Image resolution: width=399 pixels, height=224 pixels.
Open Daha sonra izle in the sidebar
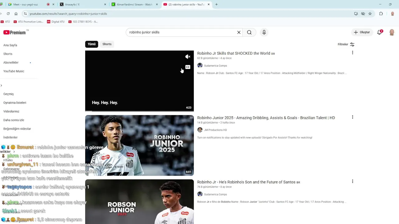tap(14, 120)
